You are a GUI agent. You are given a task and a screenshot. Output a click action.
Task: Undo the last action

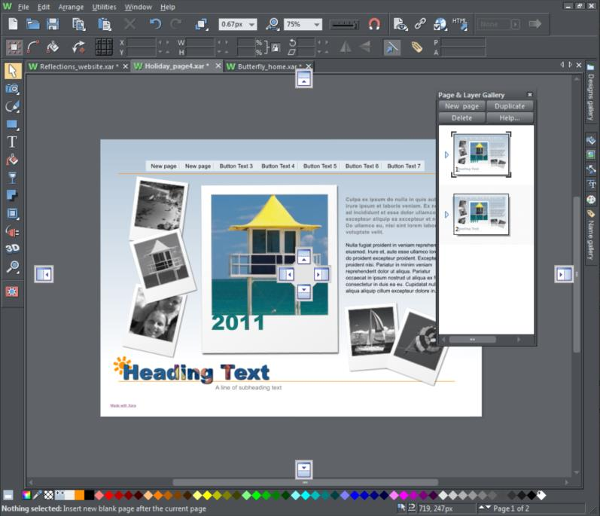coord(155,24)
